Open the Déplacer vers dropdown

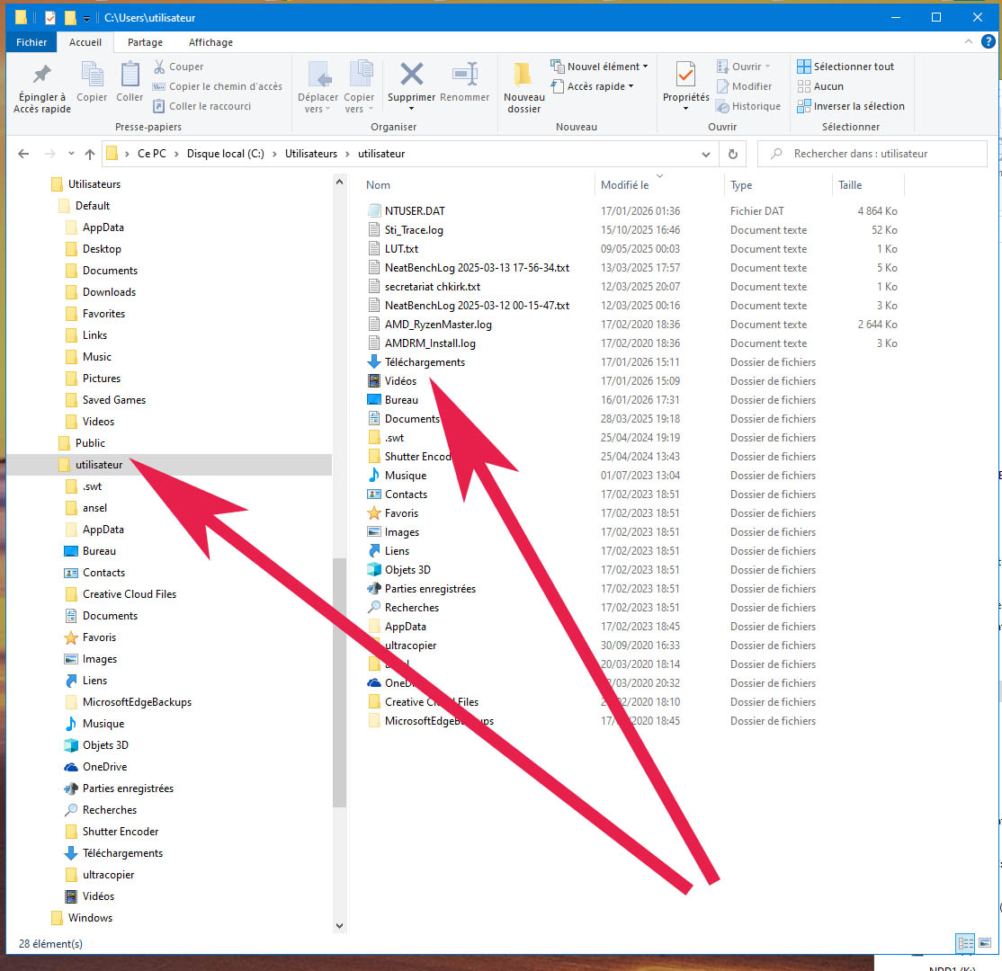(318, 110)
